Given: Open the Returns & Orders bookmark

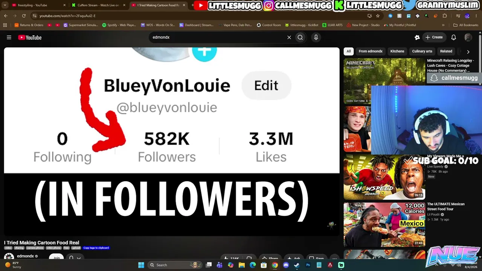Looking at the screenshot, I should (29, 25).
